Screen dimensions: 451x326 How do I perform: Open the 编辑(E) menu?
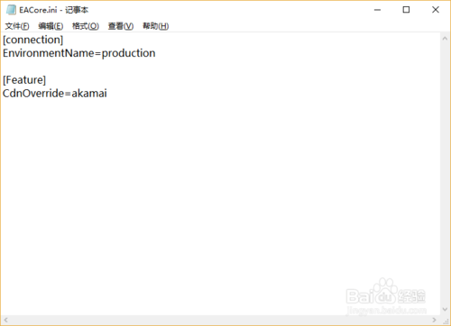point(51,26)
